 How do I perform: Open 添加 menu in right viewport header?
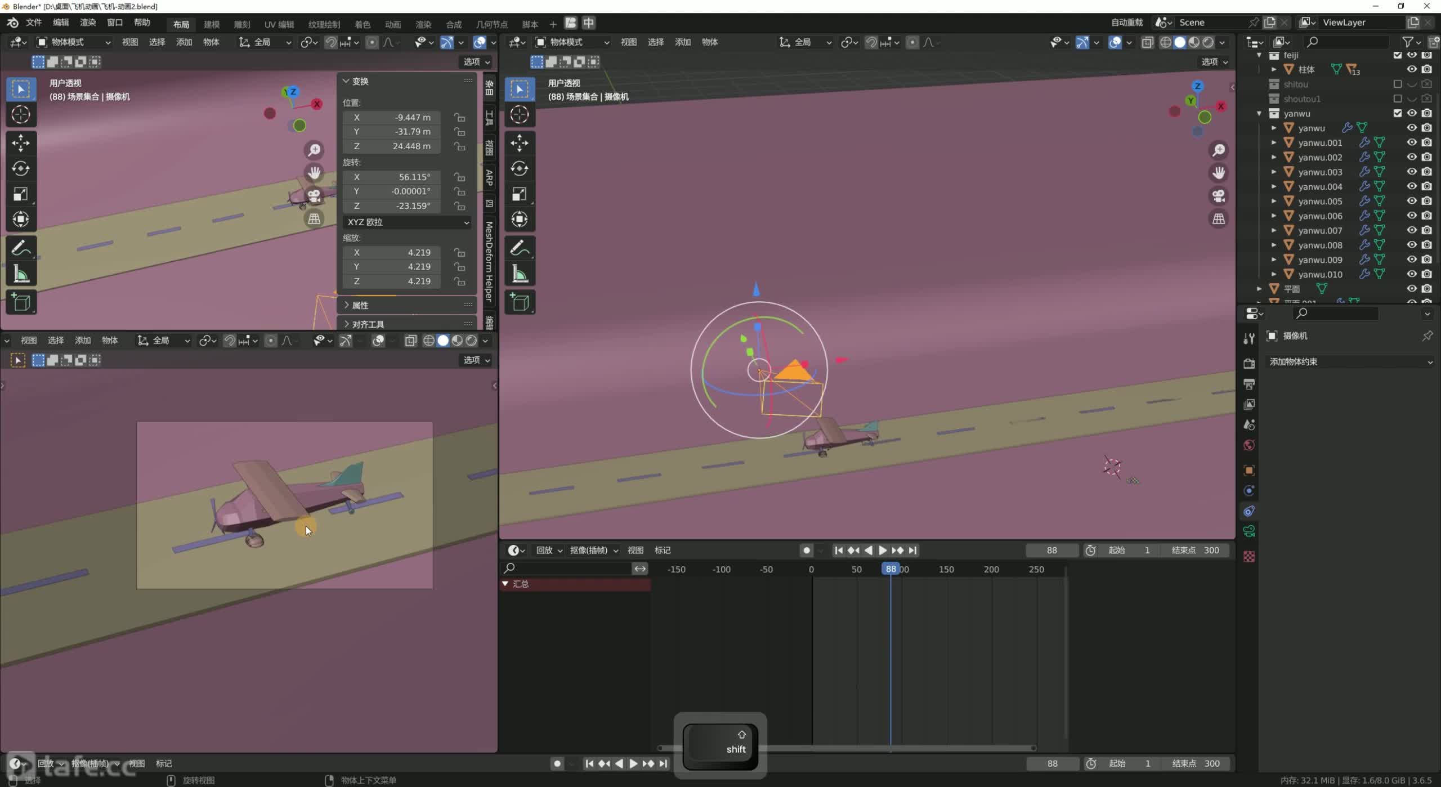(x=683, y=42)
